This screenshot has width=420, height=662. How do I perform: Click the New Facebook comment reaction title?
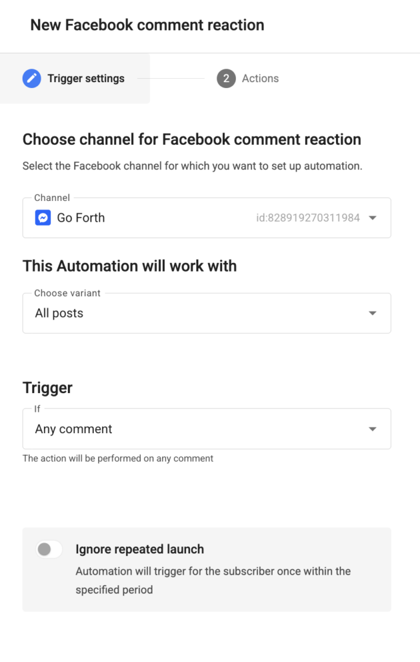[x=147, y=25]
